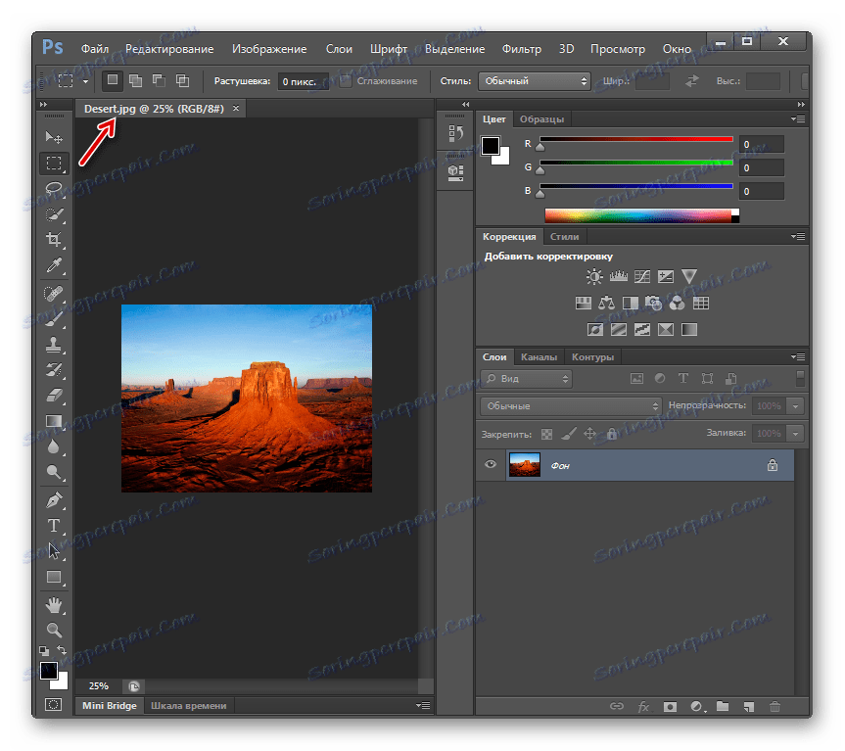The width and height of the screenshot is (845, 751).
Task: Add Brightness/Contrast adjustment
Action: [x=594, y=277]
